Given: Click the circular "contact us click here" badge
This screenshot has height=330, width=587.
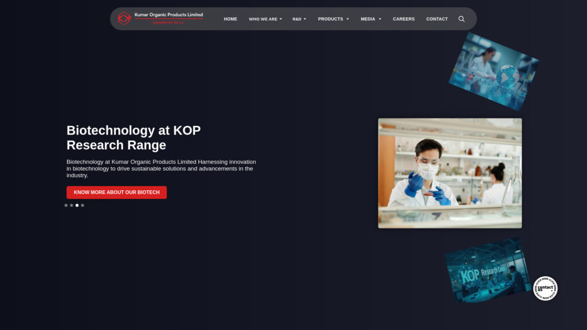Looking at the screenshot, I should click(x=545, y=288).
